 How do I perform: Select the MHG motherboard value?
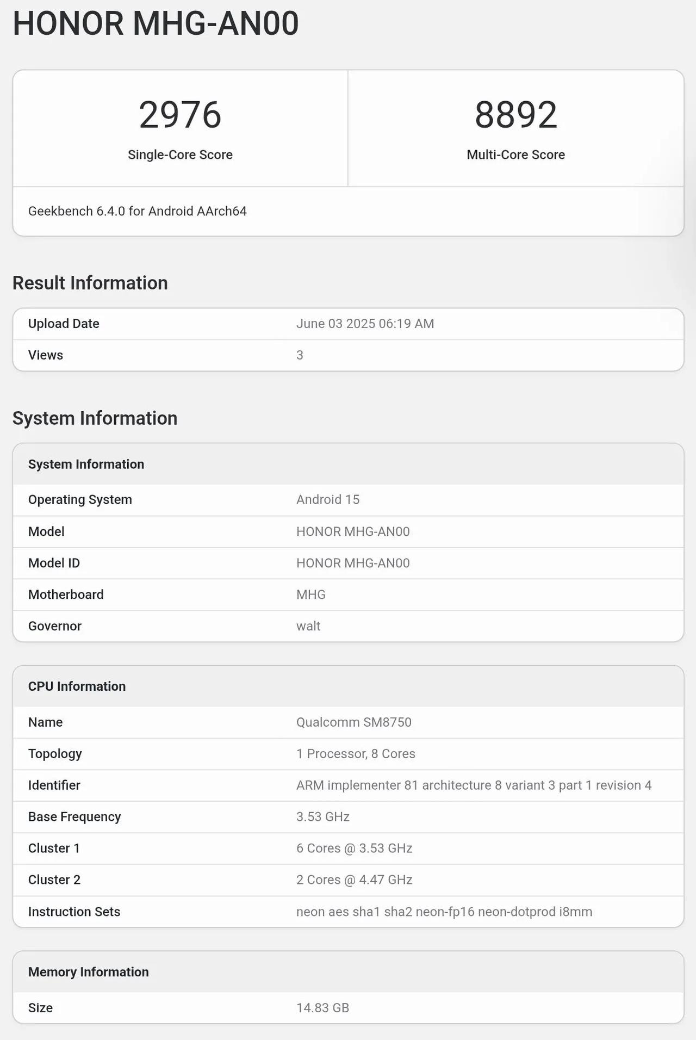point(311,595)
